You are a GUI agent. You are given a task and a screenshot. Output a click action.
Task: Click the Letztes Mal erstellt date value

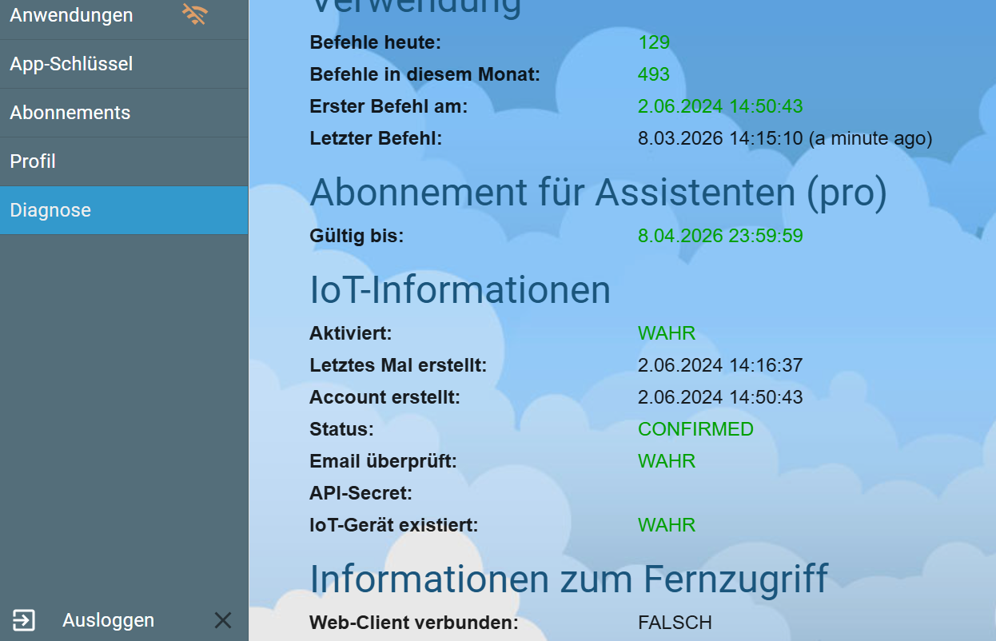tap(720, 365)
